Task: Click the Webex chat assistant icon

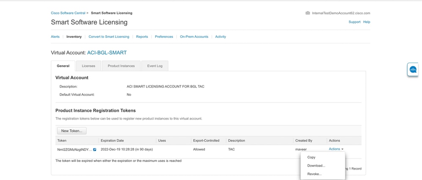Action: point(413,69)
